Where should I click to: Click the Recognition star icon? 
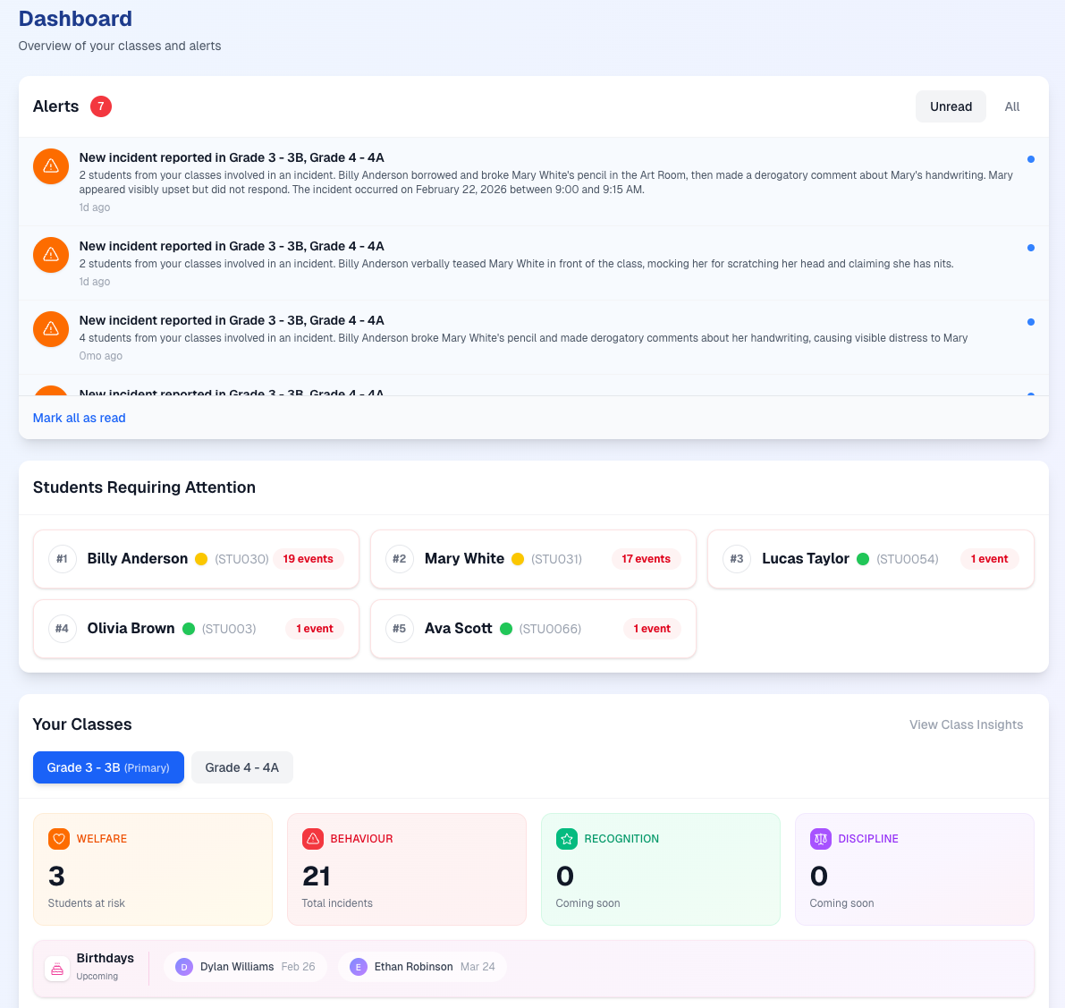pos(566,839)
